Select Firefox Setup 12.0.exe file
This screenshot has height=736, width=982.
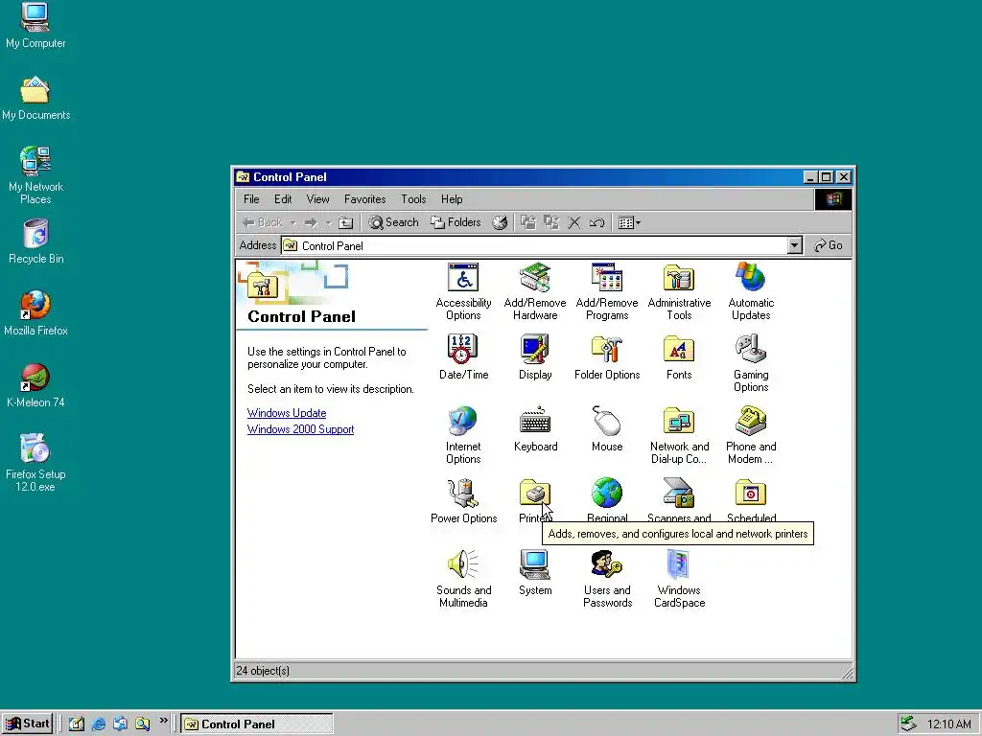(35, 463)
